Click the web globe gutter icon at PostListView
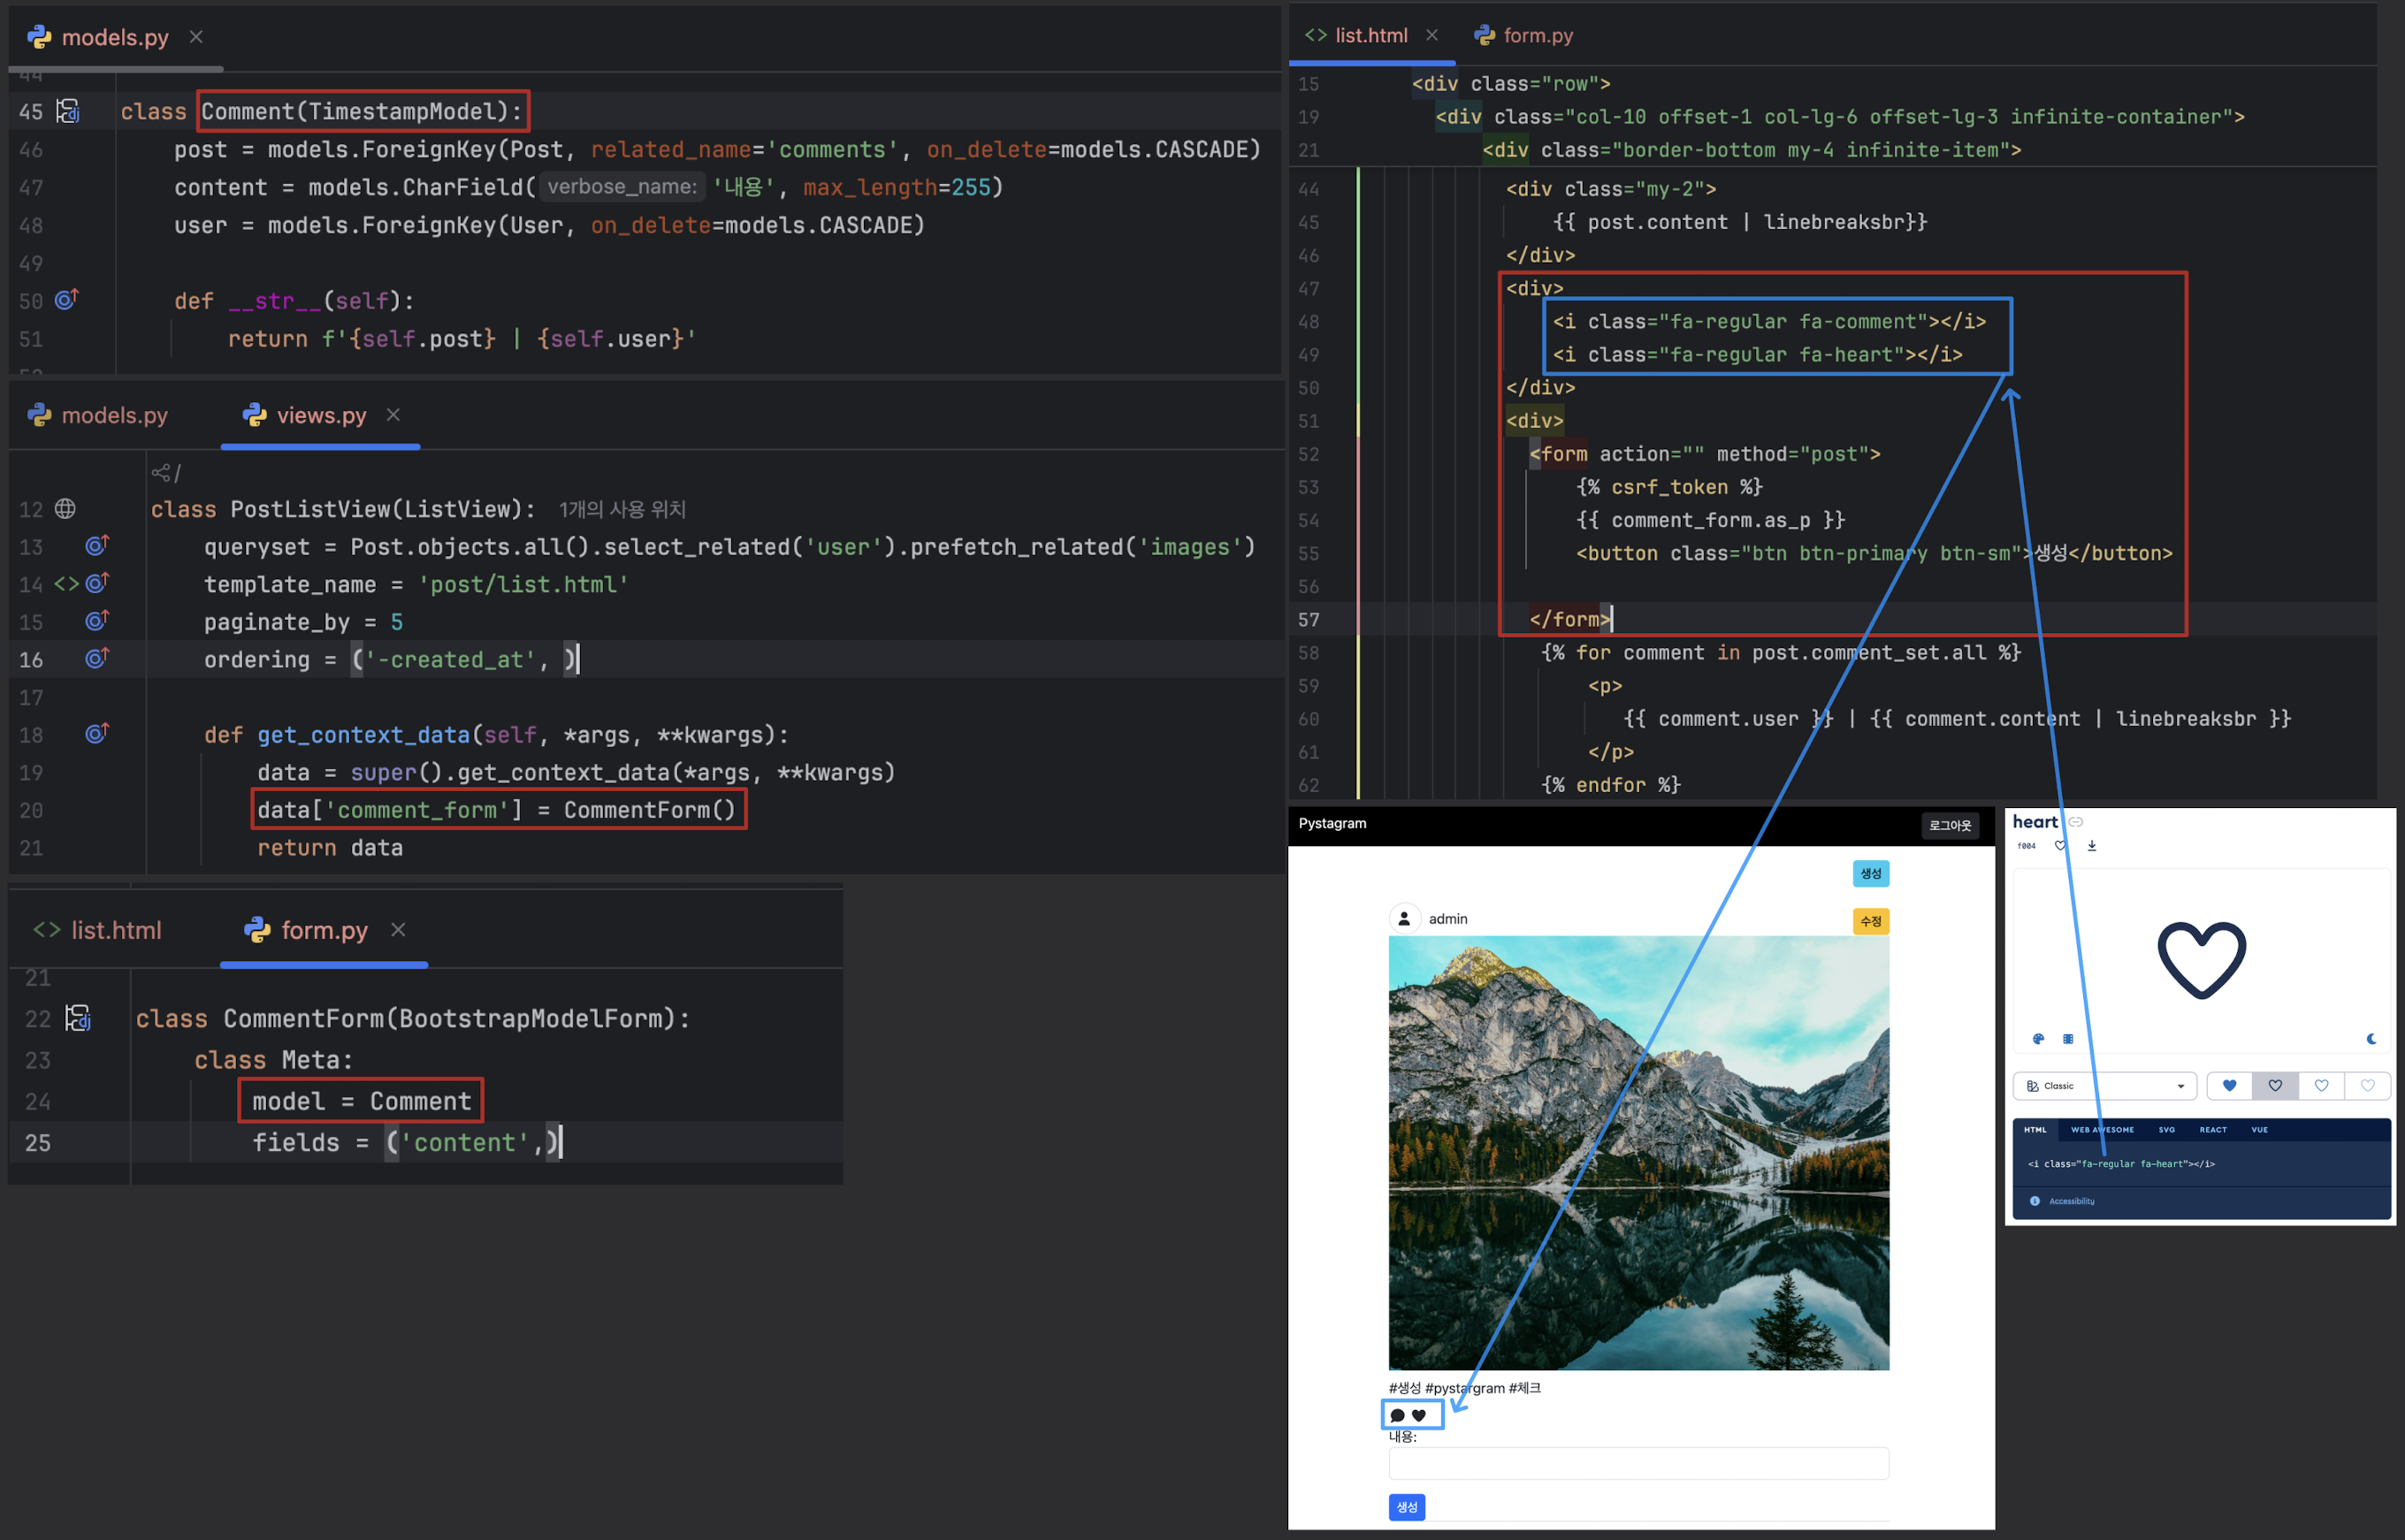This screenshot has width=2405, height=1540. click(x=65, y=509)
